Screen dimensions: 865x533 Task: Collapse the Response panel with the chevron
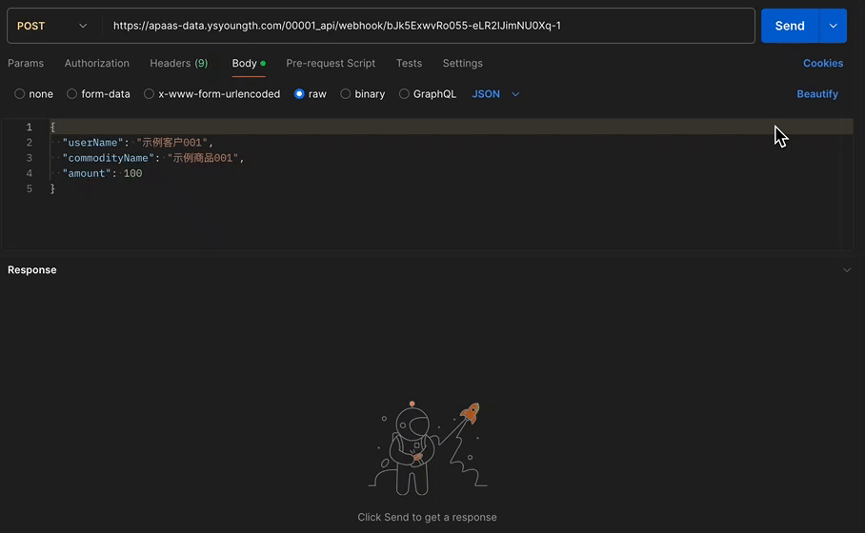pyautogui.click(x=846, y=270)
